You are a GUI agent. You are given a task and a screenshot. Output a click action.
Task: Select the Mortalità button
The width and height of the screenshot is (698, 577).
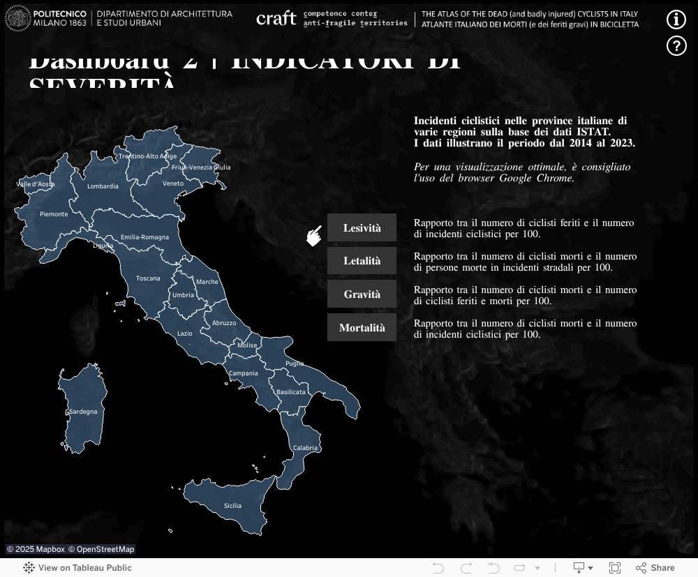[362, 327]
